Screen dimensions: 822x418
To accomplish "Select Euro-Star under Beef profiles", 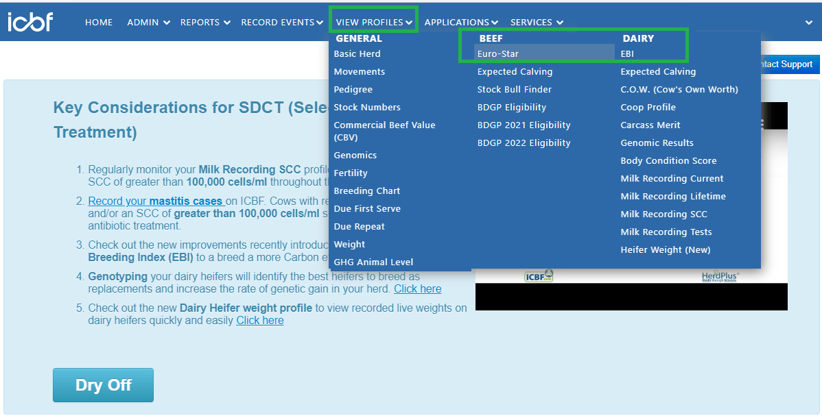I will point(498,53).
